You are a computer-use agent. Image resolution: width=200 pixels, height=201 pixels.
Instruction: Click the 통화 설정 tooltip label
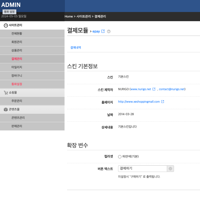tap(9, 12)
